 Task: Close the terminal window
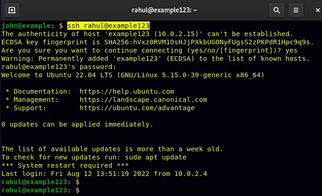[x=317, y=10]
